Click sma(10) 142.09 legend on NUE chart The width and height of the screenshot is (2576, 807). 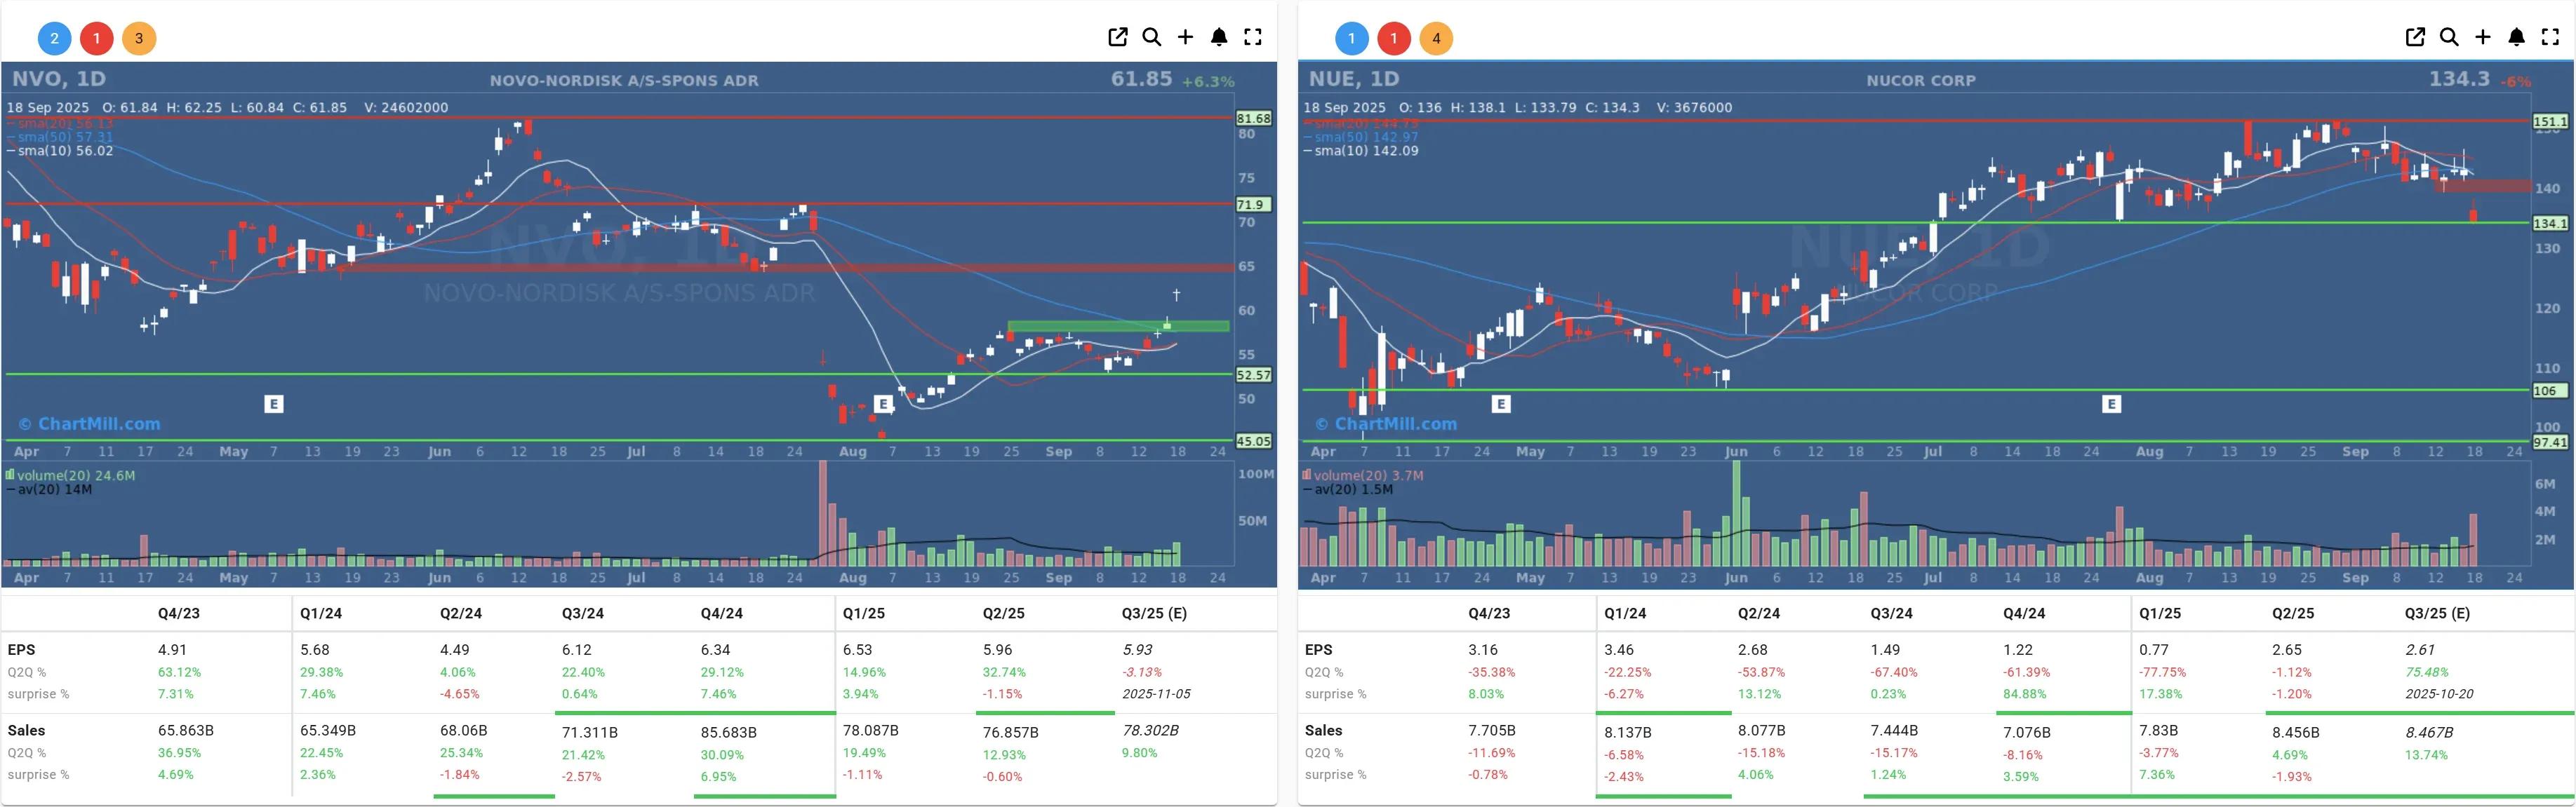click(x=1361, y=151)
